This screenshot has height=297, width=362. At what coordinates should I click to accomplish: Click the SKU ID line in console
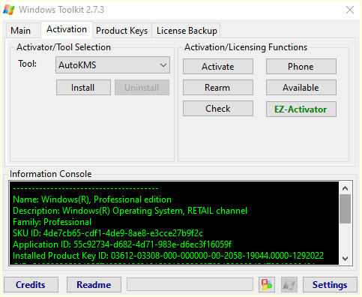click(108, 233)
